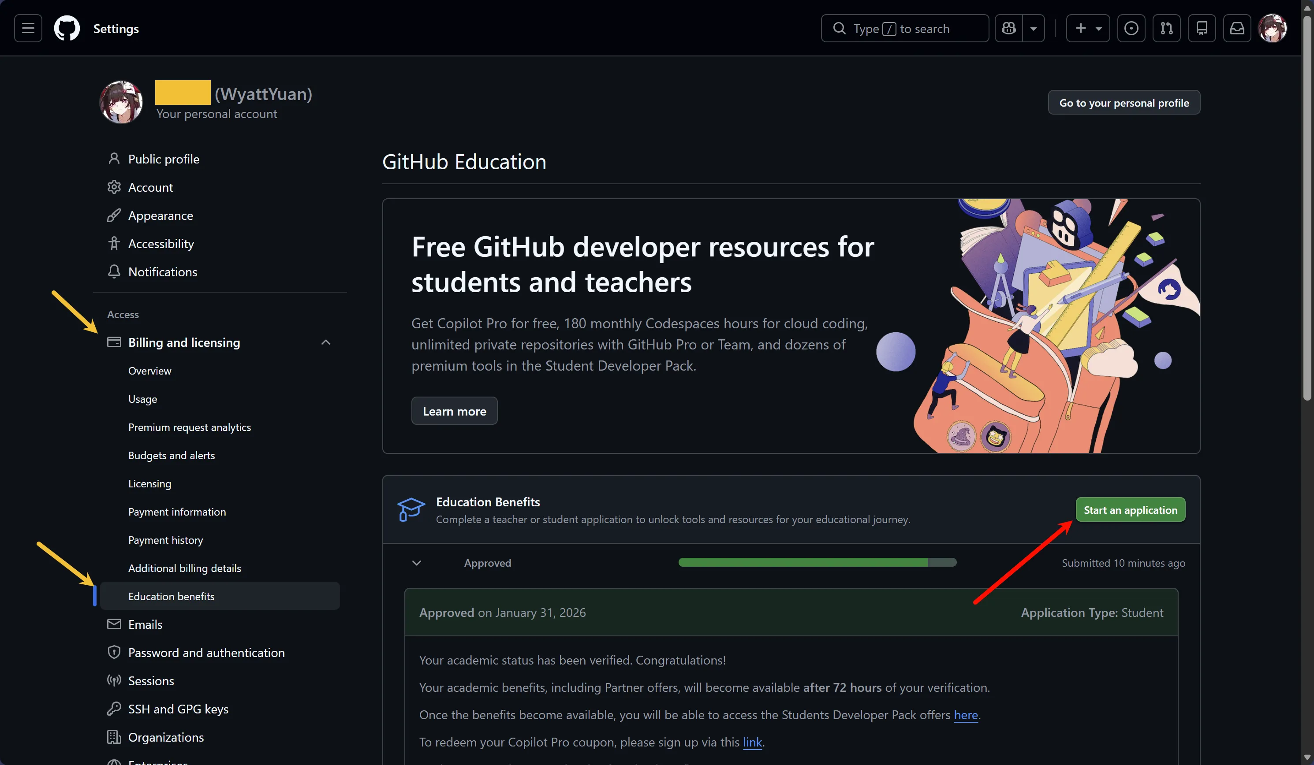Open the hamburger navigation menu
The image size is (1314, 765).
[28, 28]
